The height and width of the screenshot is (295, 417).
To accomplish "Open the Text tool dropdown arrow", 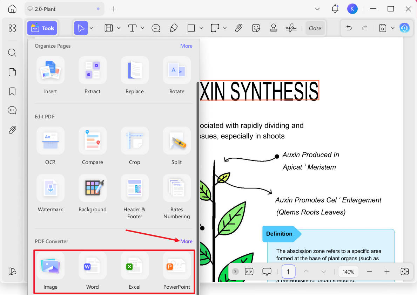I will pos(143,28).
